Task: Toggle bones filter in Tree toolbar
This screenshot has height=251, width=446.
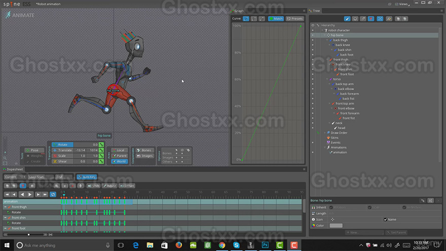Action: [x=347, y=19]
